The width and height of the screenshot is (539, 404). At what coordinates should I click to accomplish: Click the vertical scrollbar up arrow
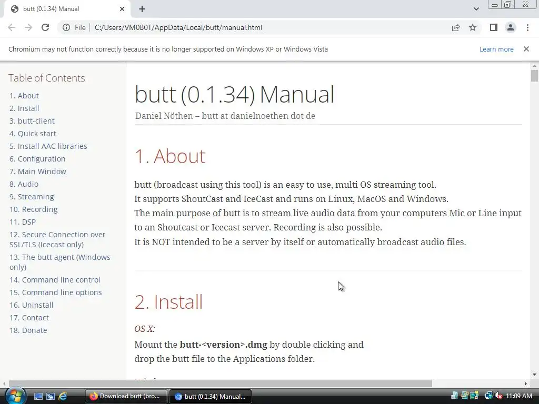(534, 66)
